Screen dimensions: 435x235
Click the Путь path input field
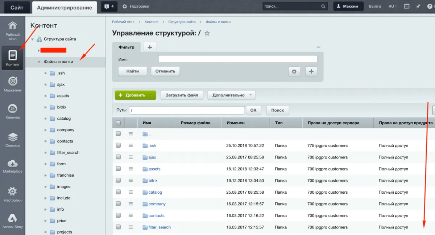pos(187,110)
